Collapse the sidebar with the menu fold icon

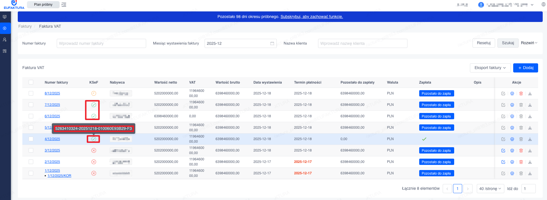64,5
